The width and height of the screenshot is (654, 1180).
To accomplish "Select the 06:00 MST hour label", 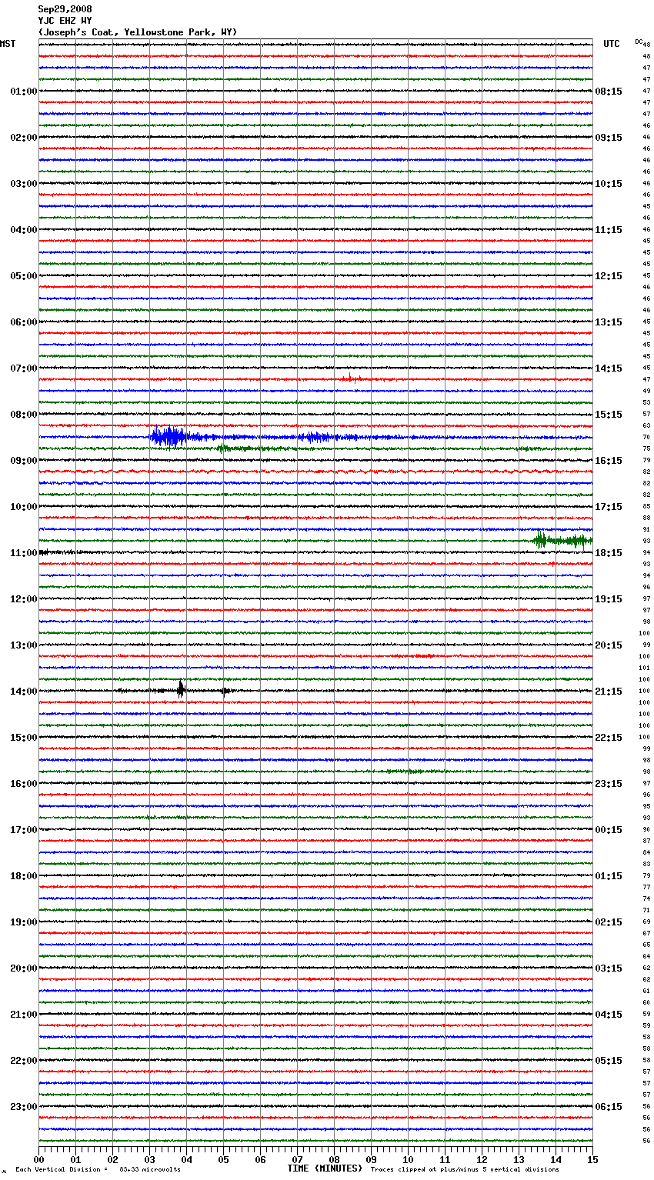I will (24, 322).
